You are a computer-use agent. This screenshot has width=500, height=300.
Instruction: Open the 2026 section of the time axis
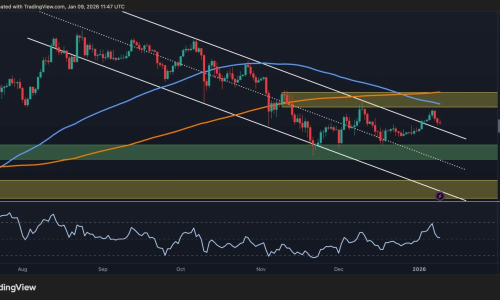(x=420, y=269)
